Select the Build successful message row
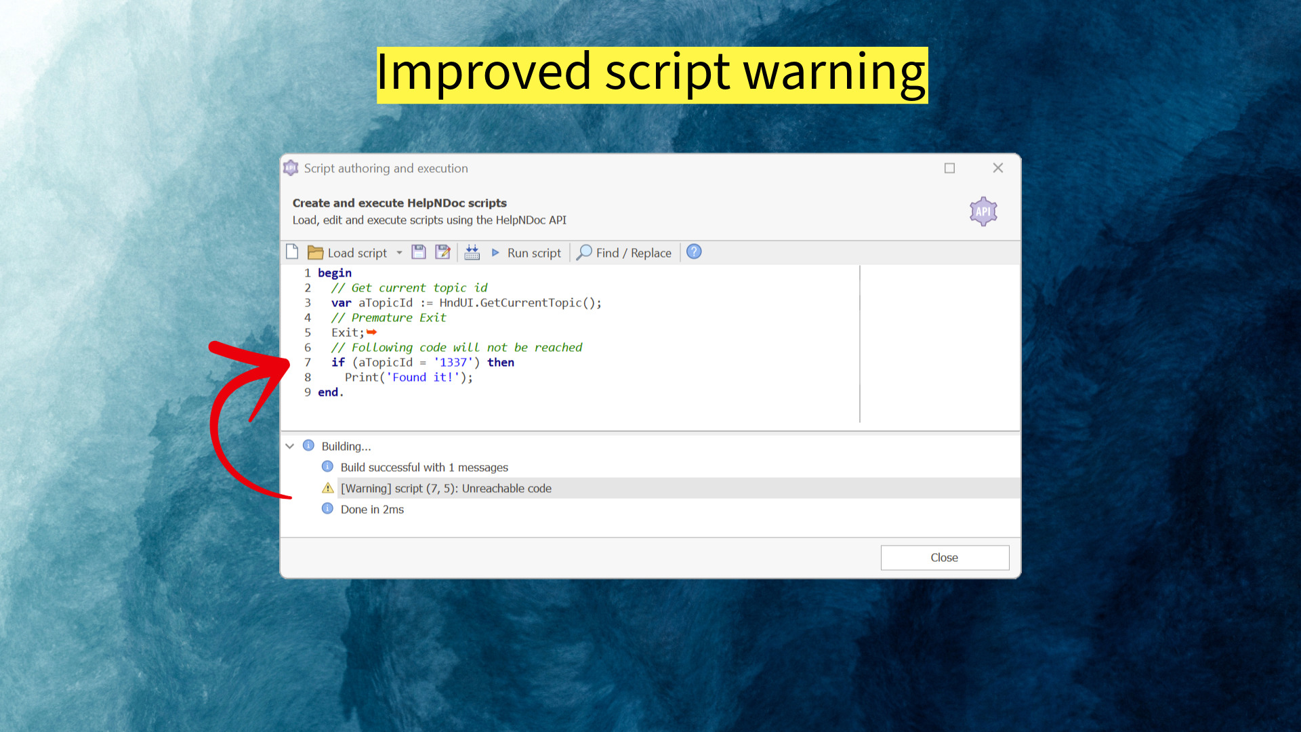The image size is (1301, 732). (424, 467)
